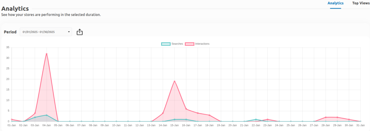370x131 pixels.
Task: Click the pink Interactions legend swatch
Action: click(x=190, y=44)
